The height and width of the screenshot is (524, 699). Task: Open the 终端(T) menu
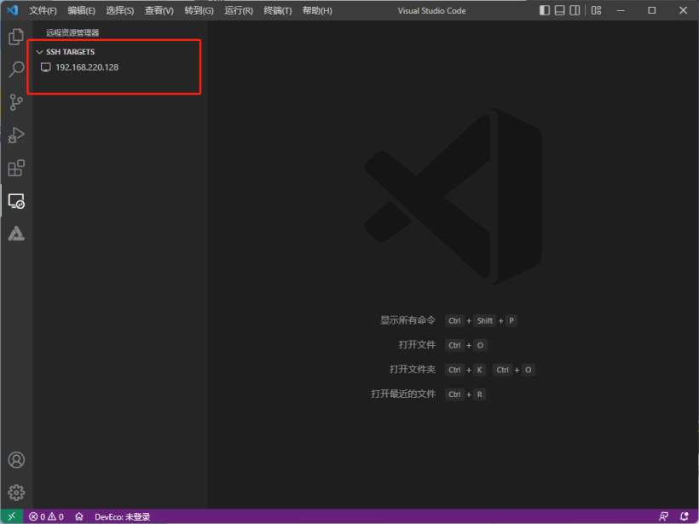277,11
